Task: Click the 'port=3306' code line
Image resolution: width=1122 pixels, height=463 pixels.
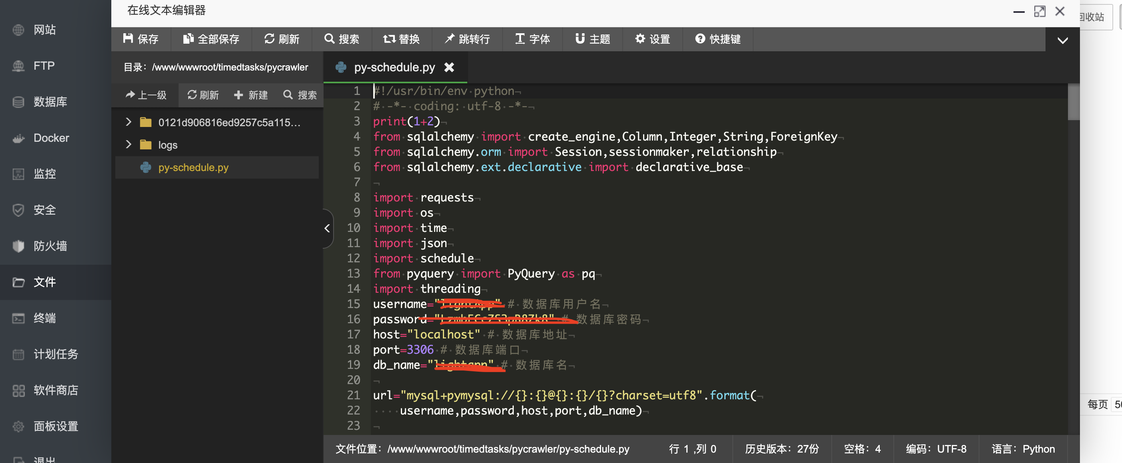Action: [403, 350]
